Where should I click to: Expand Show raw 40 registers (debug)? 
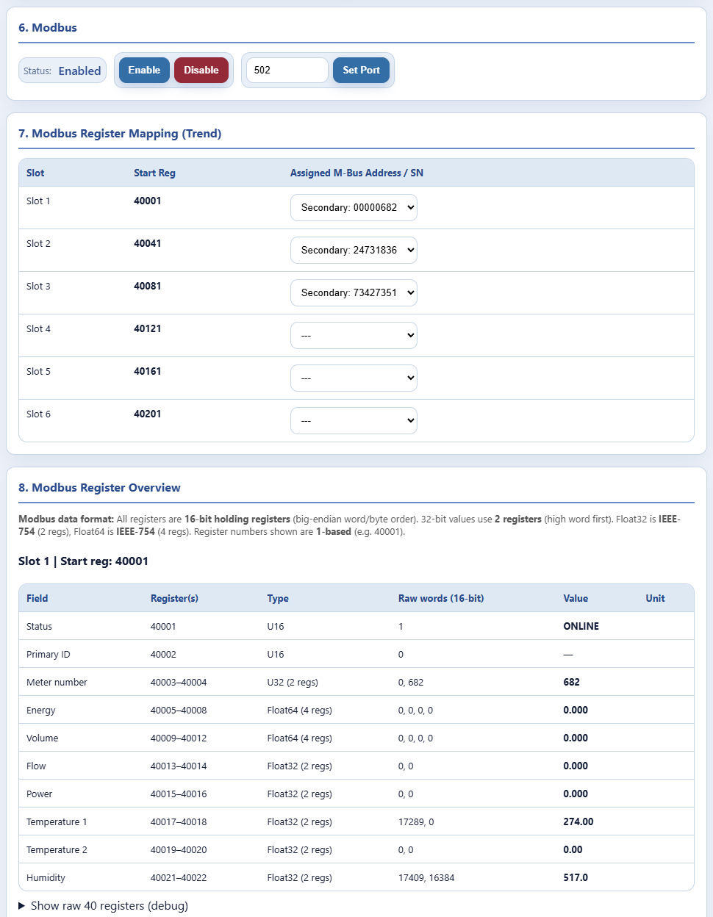(x=103, y=905)
